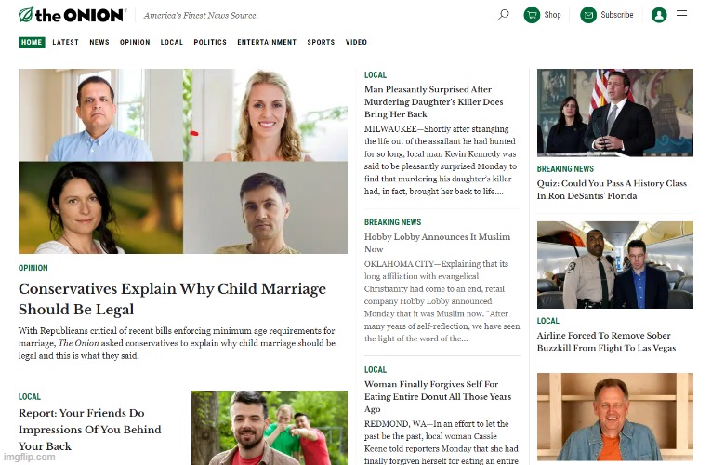This screenshot has width=725, height=465.
Task: Click the airline sober buzzkill photo
Action: pyautogui.click(x=615, y=265)
